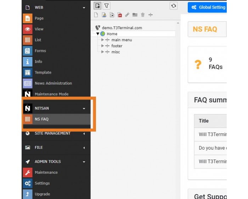Screen dimensions: 248x199
Task: Open News Administration module
Action: tap(53, 83)
